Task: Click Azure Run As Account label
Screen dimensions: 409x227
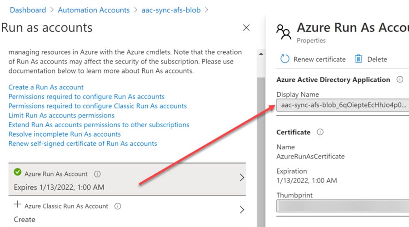Action: coord(56,174)
